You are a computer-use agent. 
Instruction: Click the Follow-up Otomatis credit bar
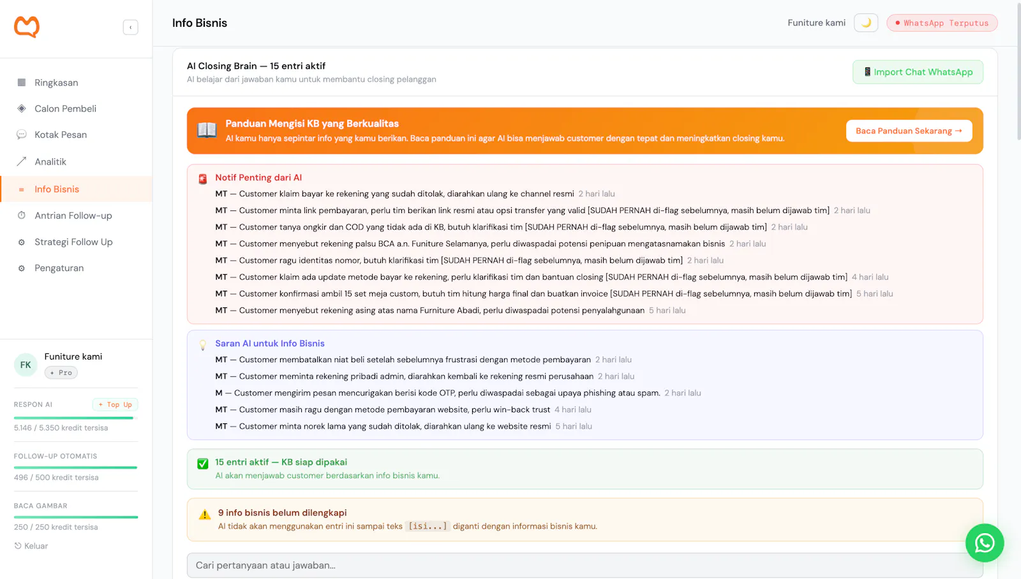[x=76, y=467]
